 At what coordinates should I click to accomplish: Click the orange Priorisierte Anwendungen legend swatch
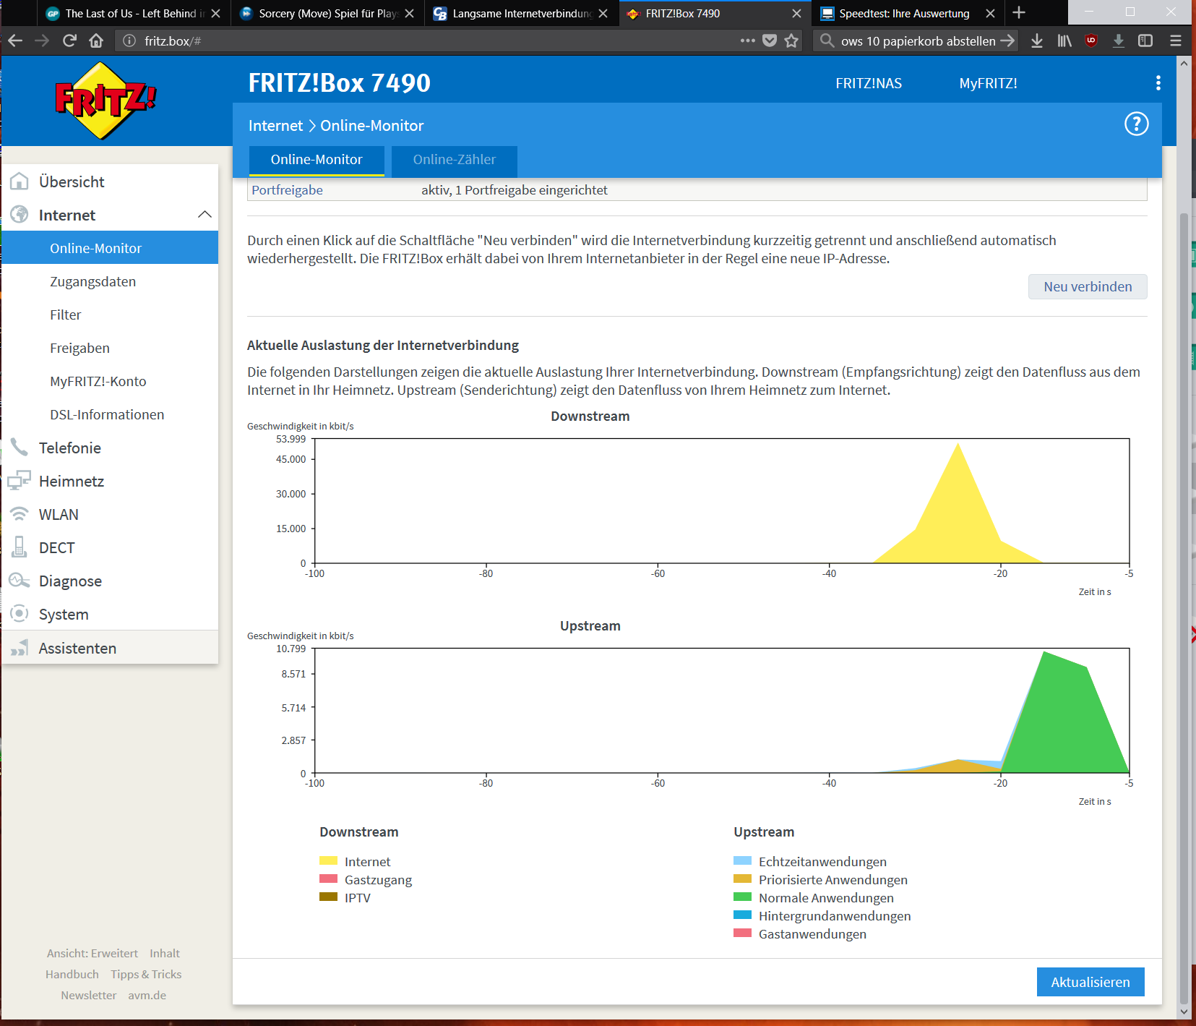(x=743, y=878)
